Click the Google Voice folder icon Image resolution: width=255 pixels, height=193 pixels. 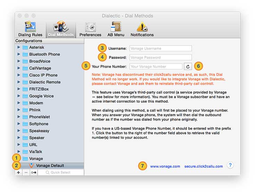(x=25, y=96)
